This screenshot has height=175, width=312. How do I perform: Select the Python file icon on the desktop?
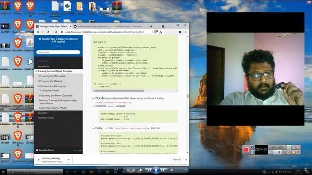[x=67, y=6]
